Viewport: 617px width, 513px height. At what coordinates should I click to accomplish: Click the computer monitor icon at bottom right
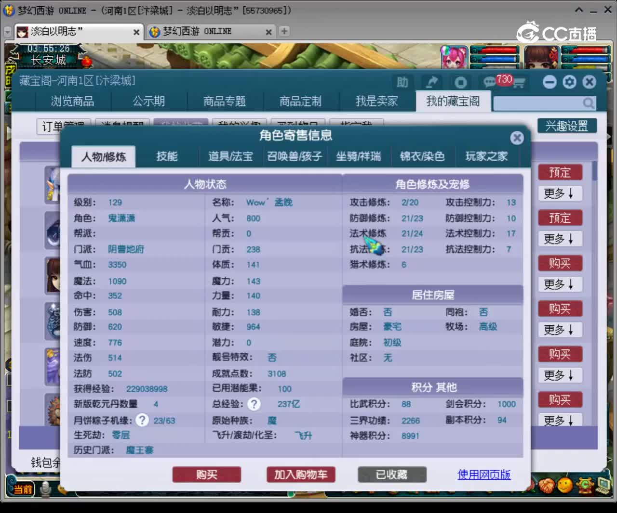603,485
